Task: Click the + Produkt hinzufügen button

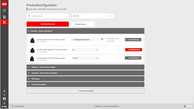Action: point(85,91)
